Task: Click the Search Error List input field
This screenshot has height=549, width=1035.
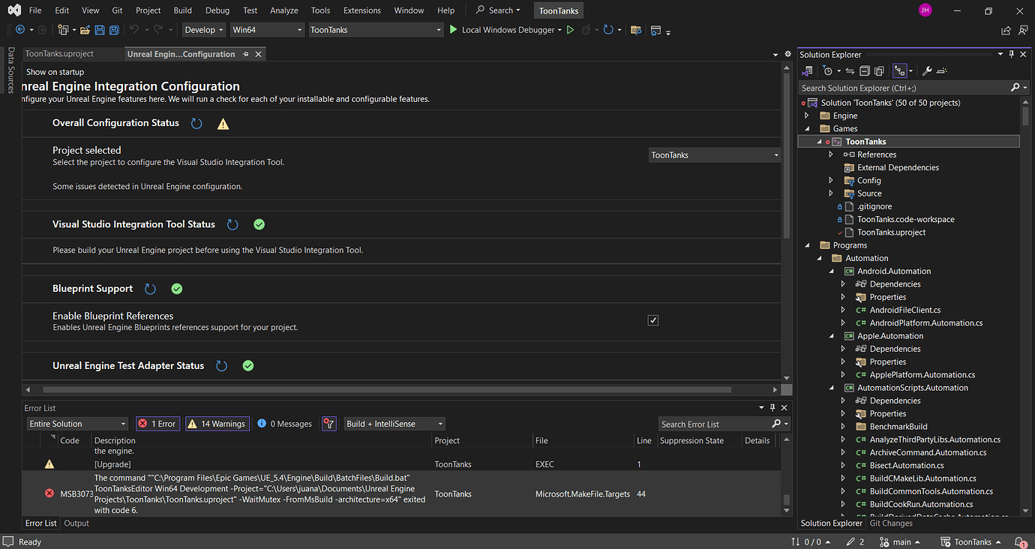Action: click(x=712, y=423)
